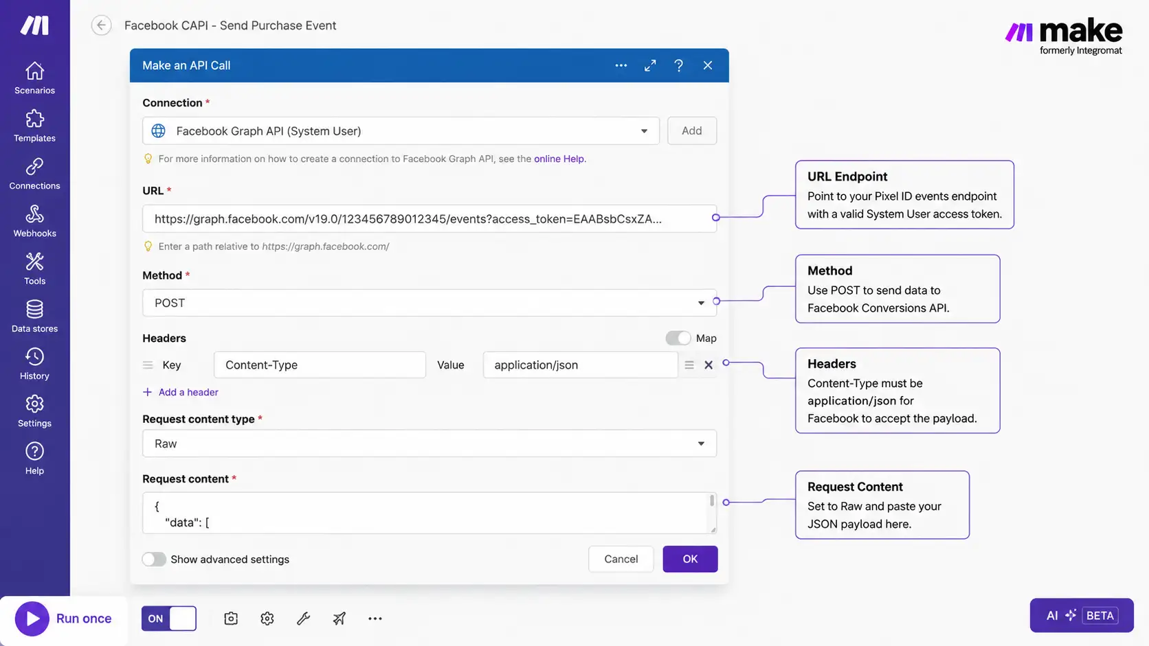Remove the Content-Type header with X icon

709,365
